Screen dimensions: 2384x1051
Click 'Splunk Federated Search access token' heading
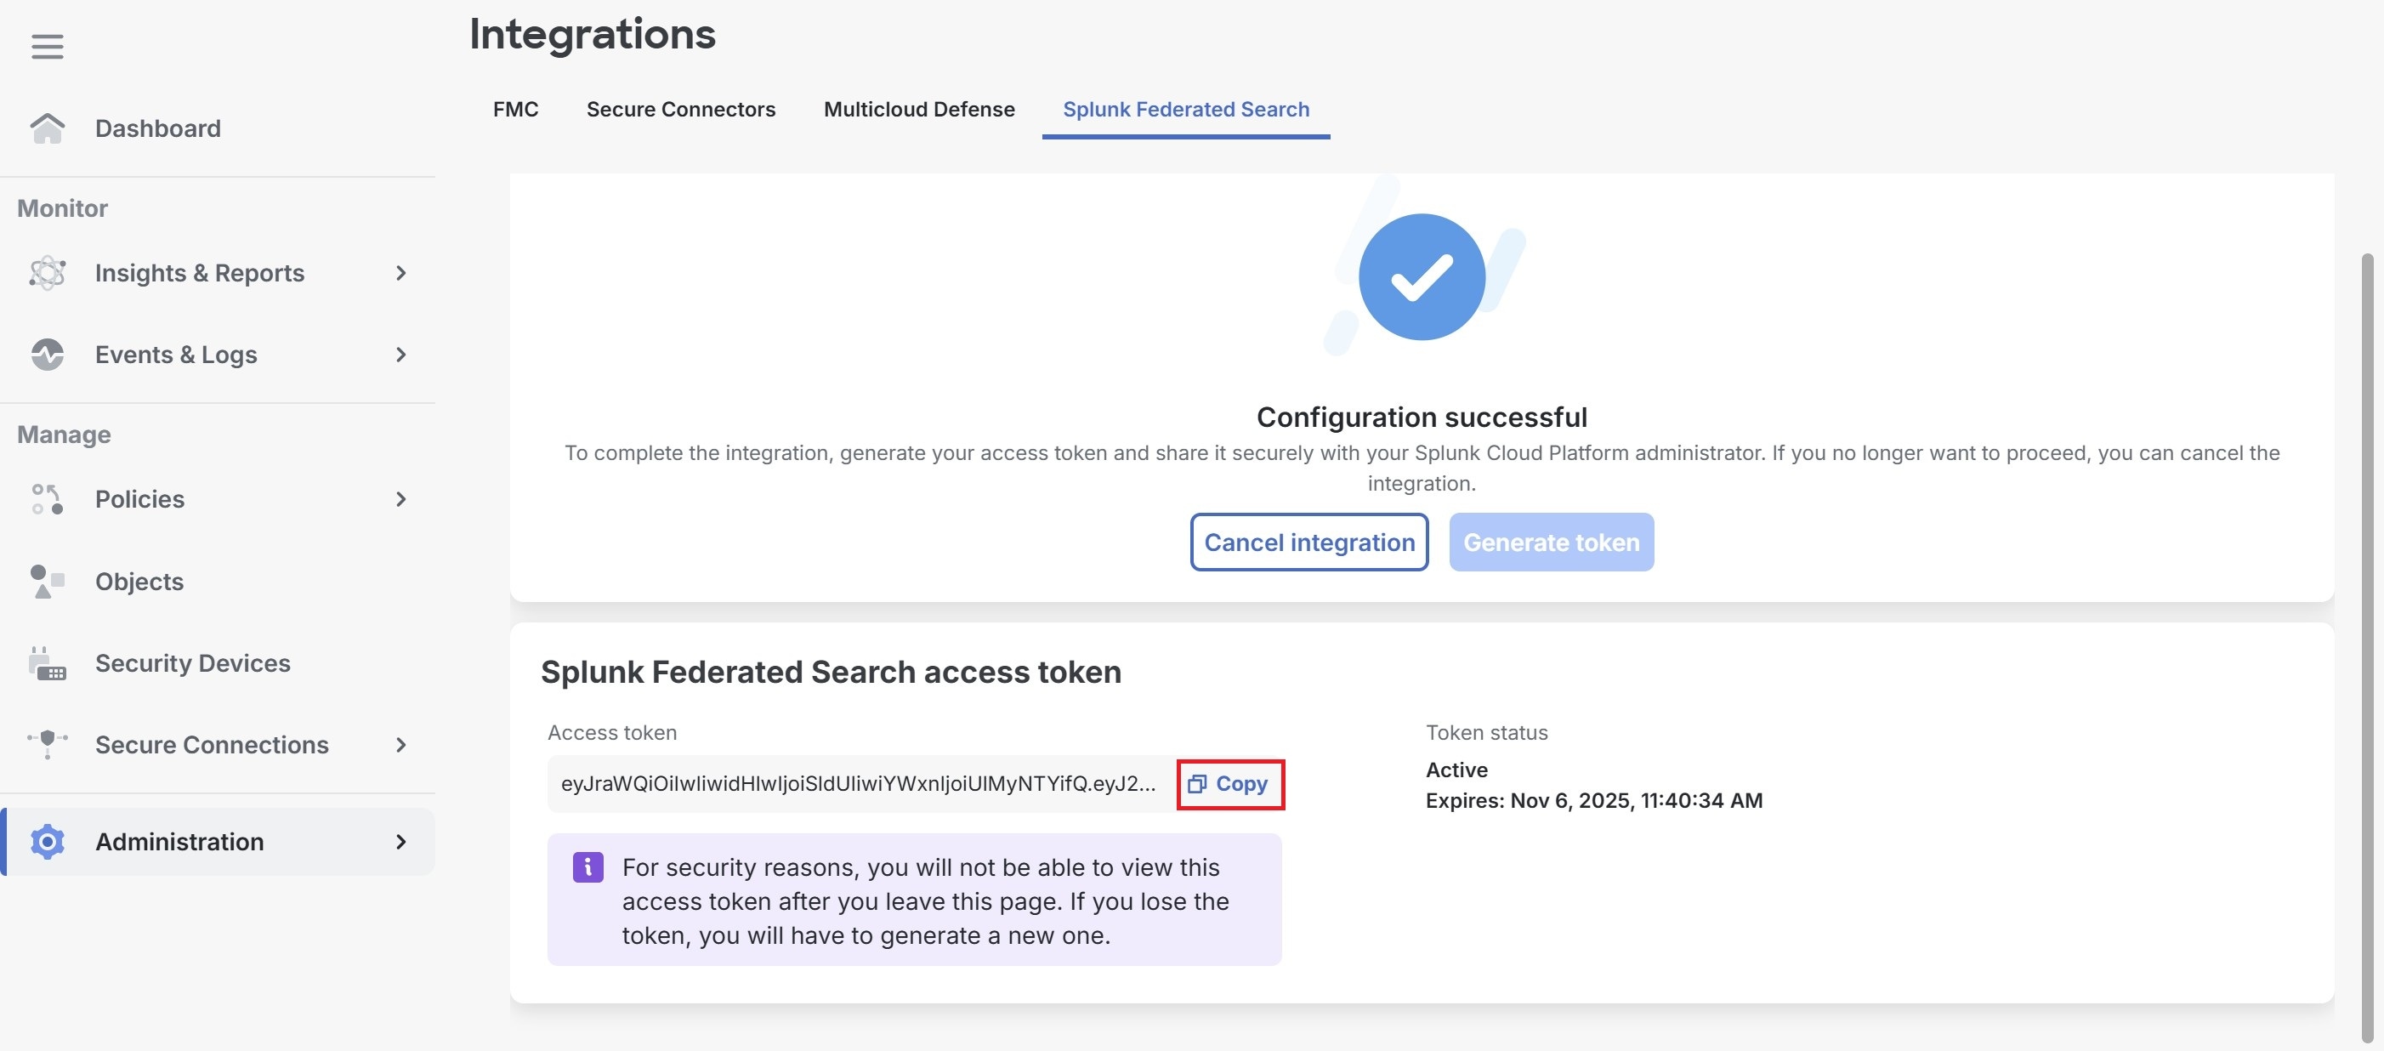831,673
